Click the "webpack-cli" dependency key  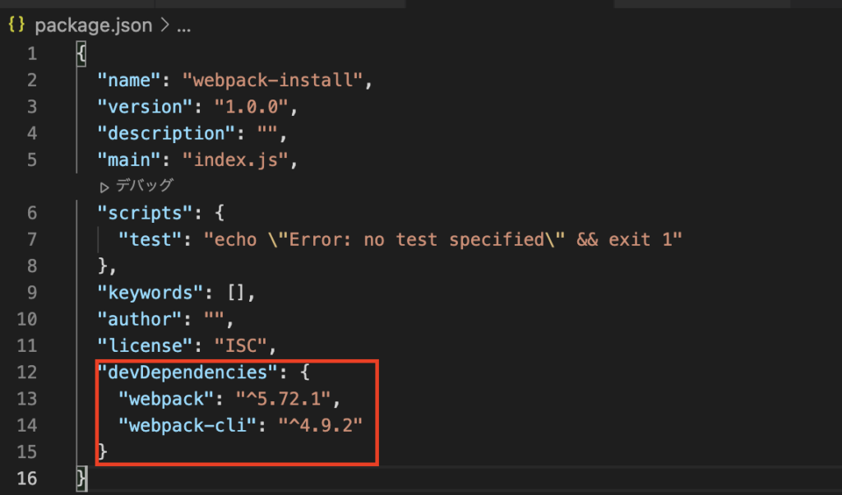(187, 426)
